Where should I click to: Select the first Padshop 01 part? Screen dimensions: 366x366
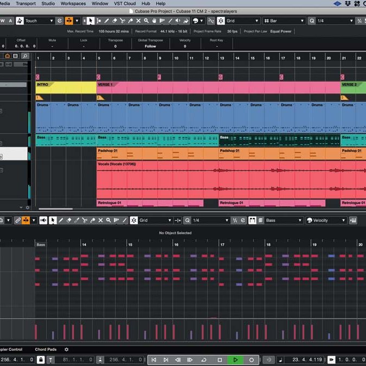click(x=158, y=153)
